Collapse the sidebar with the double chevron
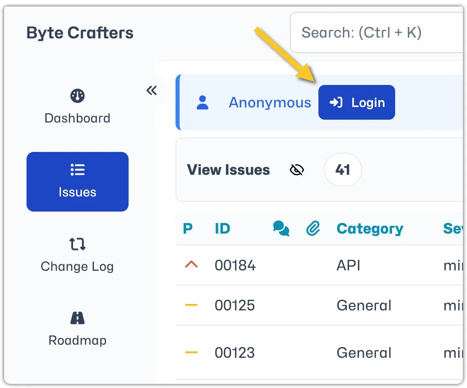Screen dimensions: 467x388 point(151,90)
